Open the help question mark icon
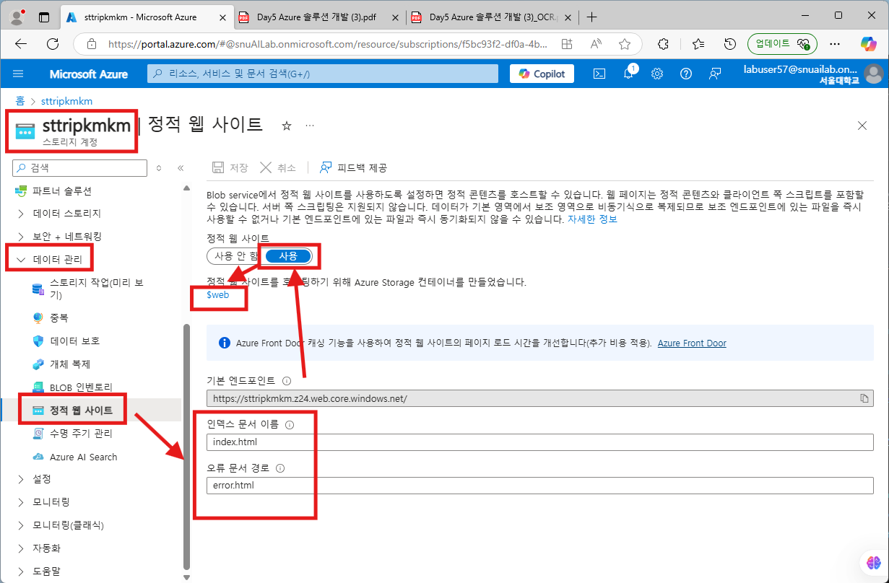This screenshot has width=889, height=583. coord(686,74)
